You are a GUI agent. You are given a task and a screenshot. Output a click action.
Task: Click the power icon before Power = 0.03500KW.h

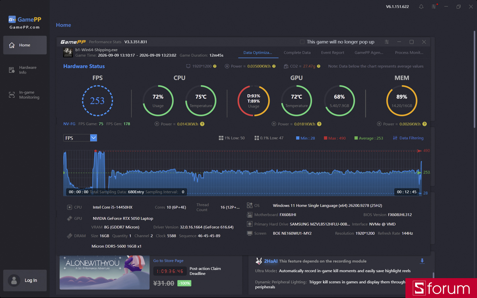click(x=227, y=66)
